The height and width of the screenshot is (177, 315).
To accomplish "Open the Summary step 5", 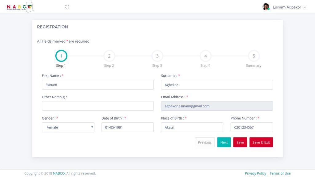I will tap(254, 56).
